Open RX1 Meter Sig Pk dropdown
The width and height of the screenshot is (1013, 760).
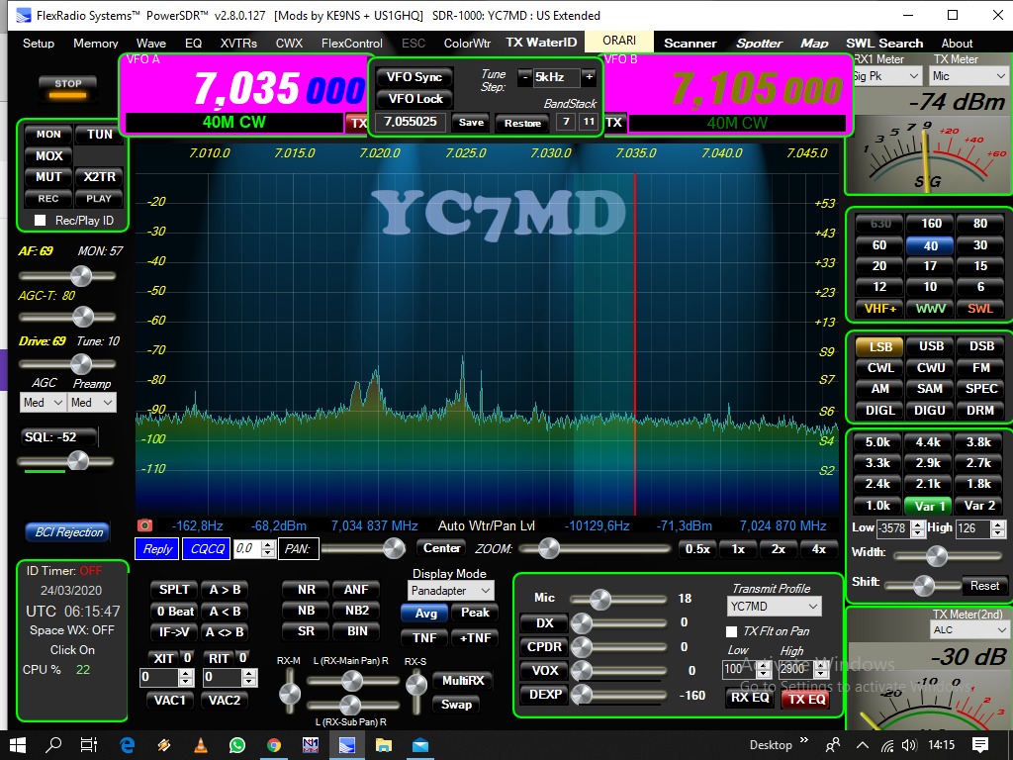pyautogui.click(x=885, y=76)
